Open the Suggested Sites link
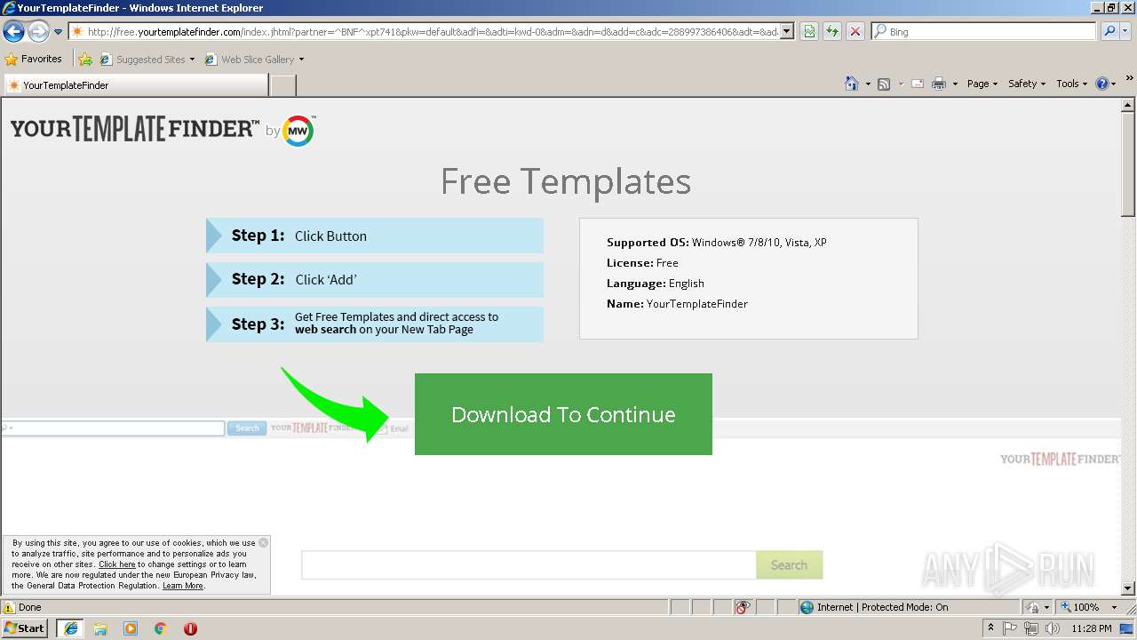The height and width of the screenshot is (640, 1137). tap(147, 60)
